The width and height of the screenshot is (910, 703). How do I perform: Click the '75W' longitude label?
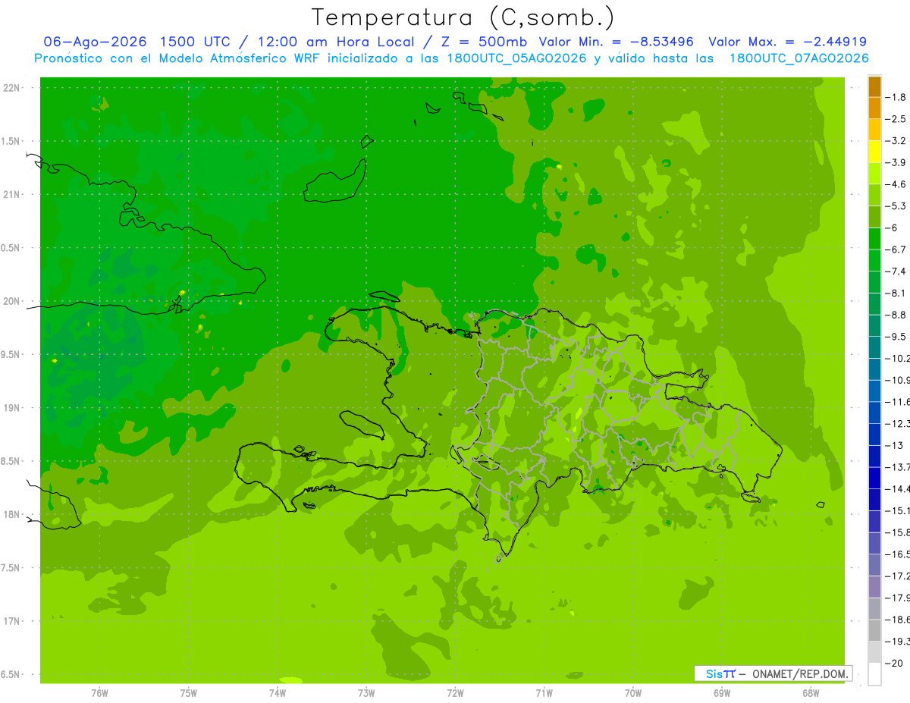[x=189, y=692]
